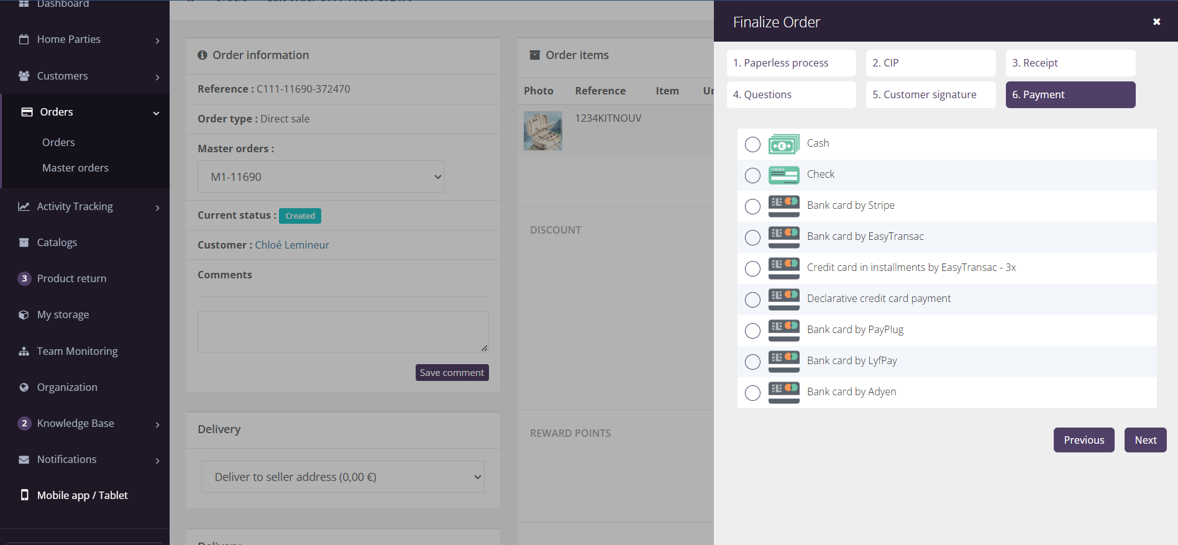Click the Check payment icon

point(783,175)
